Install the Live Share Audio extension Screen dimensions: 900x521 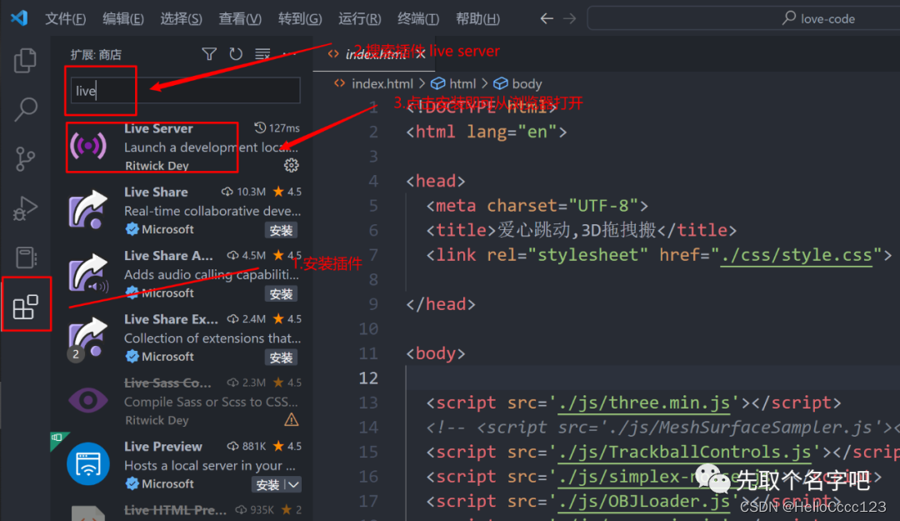(281, 294)
